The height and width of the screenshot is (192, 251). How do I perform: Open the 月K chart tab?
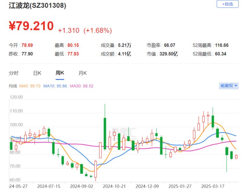coord(83,73)
